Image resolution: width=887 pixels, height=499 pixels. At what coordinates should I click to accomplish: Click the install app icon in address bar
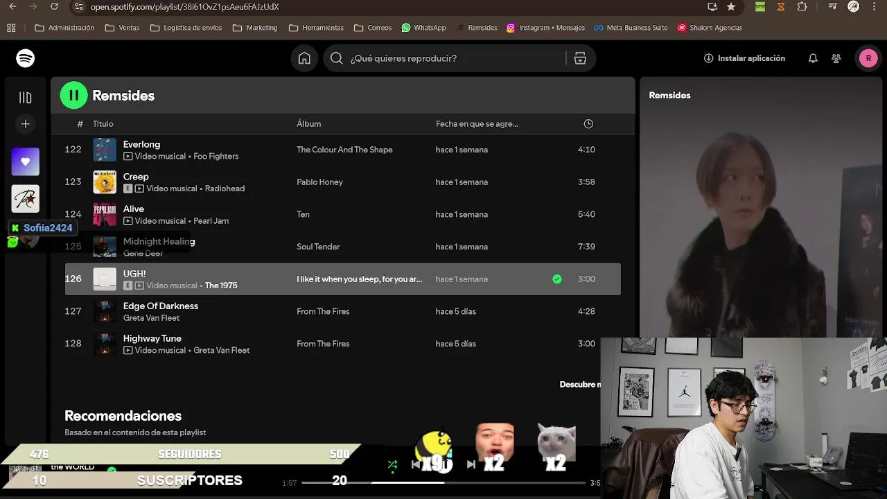712,6
